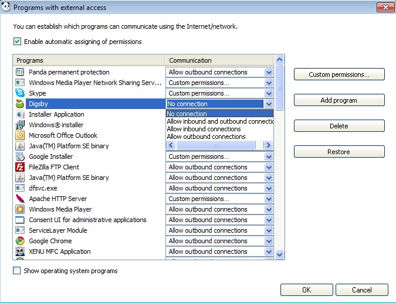Click the program list vertical scrollbar thumb

pyautogui.click(x=280, y=87)
